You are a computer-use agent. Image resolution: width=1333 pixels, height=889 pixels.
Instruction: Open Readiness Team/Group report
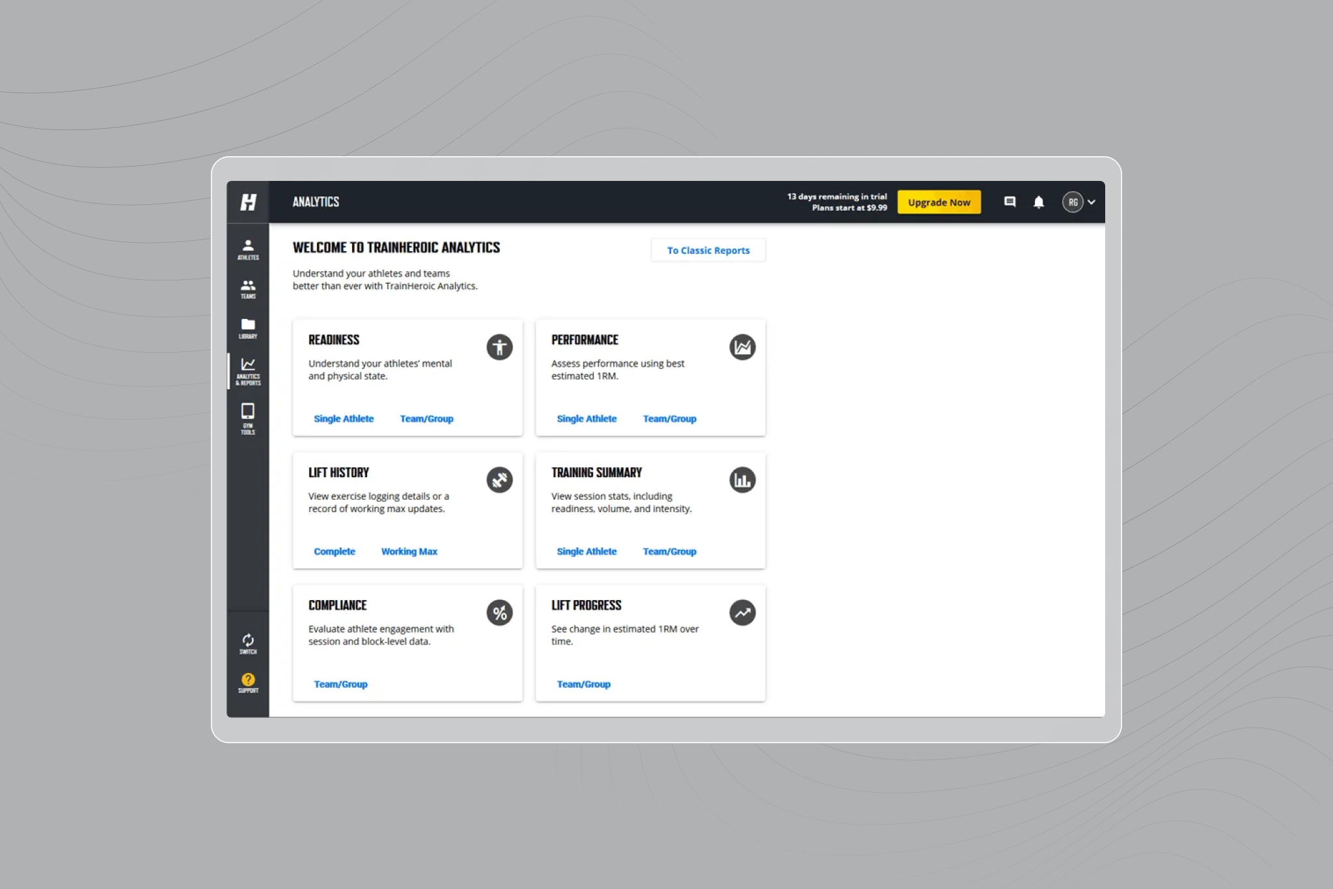tap(426, 418)
